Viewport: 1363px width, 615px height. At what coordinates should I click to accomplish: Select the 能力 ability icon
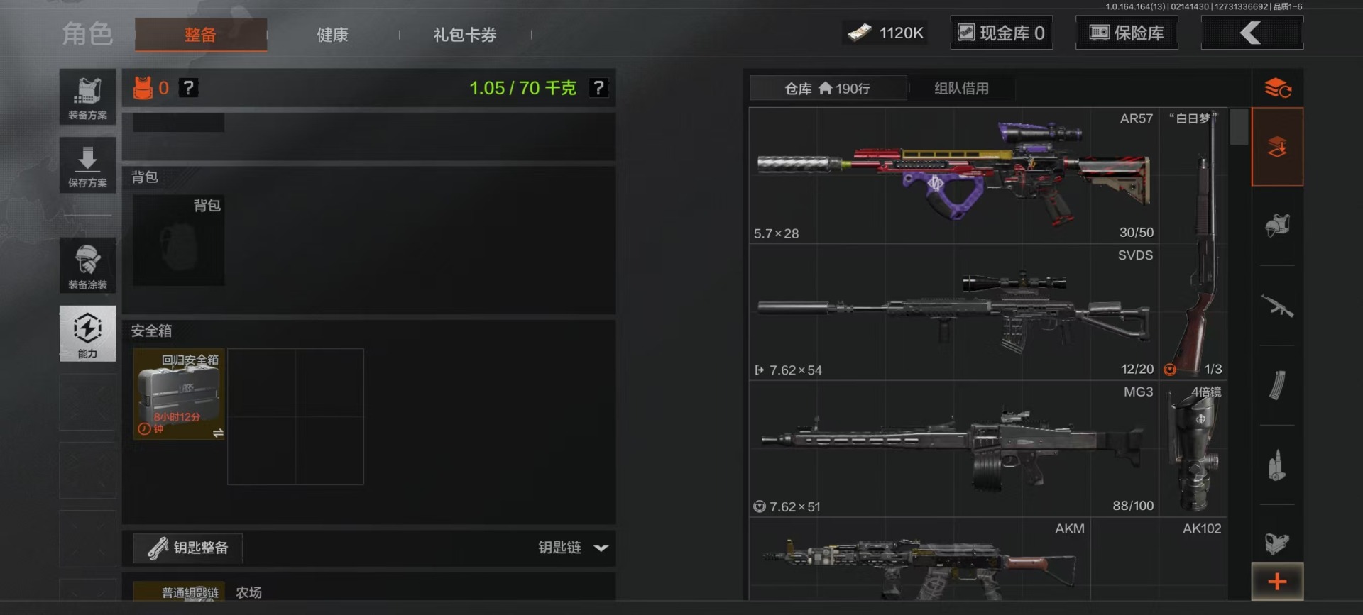tap(87, 333)
